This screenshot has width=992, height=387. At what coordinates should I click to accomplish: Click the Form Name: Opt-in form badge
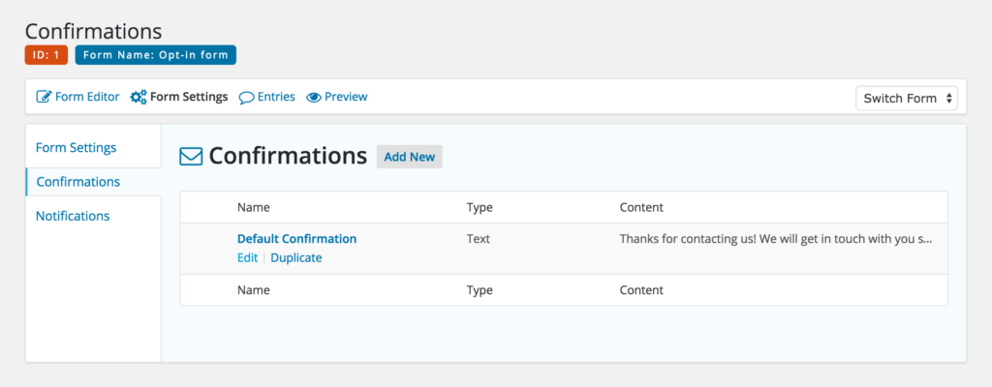click(156, 55)
